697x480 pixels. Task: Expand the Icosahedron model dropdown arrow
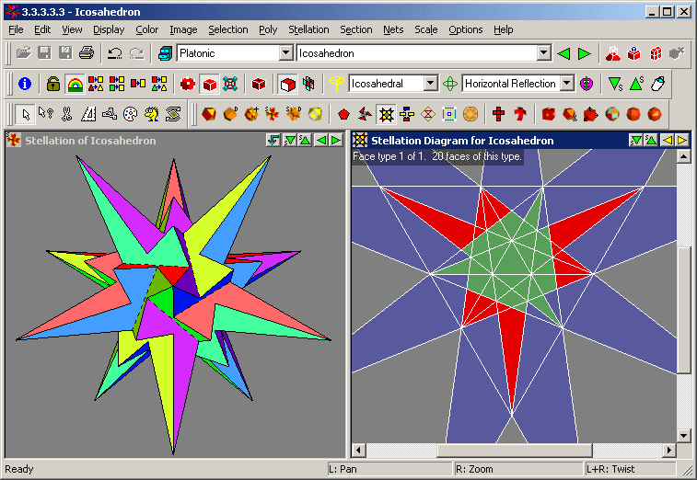click(x=543, y=53)
